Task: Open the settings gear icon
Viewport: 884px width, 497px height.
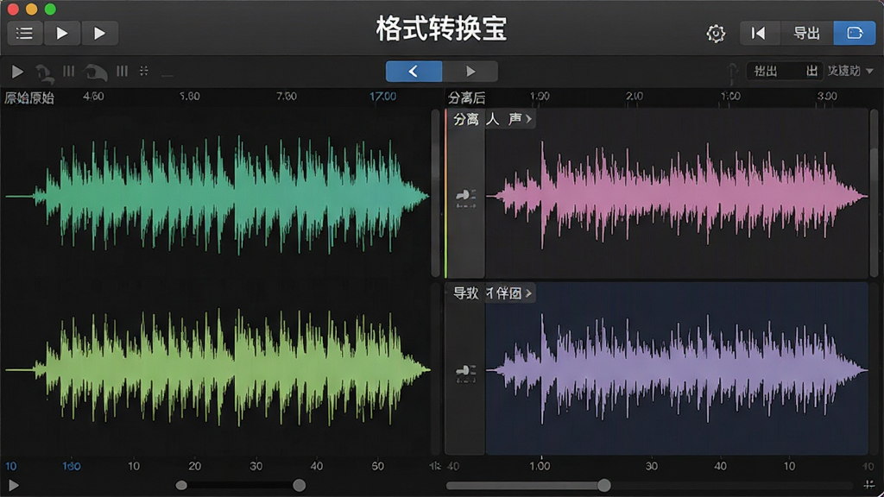Action: [716, 34]
